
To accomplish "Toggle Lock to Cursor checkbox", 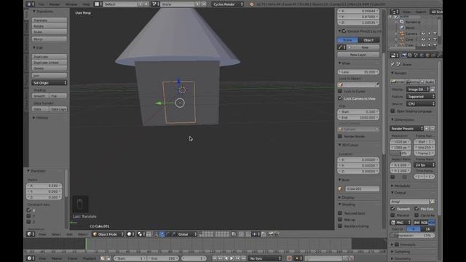I will coord(340,91).
